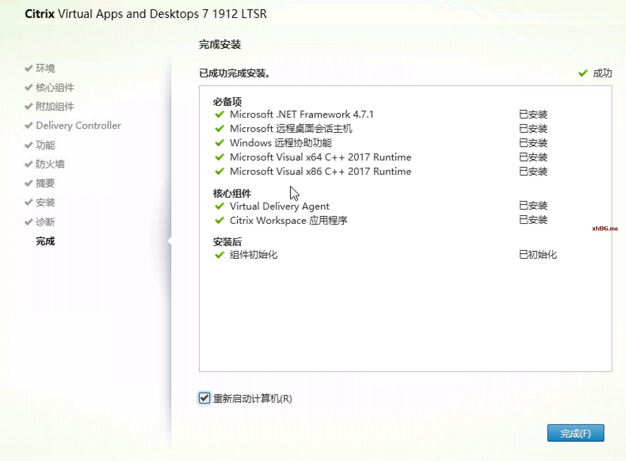Screen dimensions: 626x461
Task: Go to the 防火墙 wizard step
Action: (50, 164)
